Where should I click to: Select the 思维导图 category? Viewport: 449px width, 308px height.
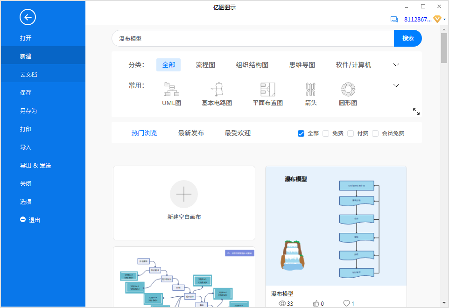(302, 65)
